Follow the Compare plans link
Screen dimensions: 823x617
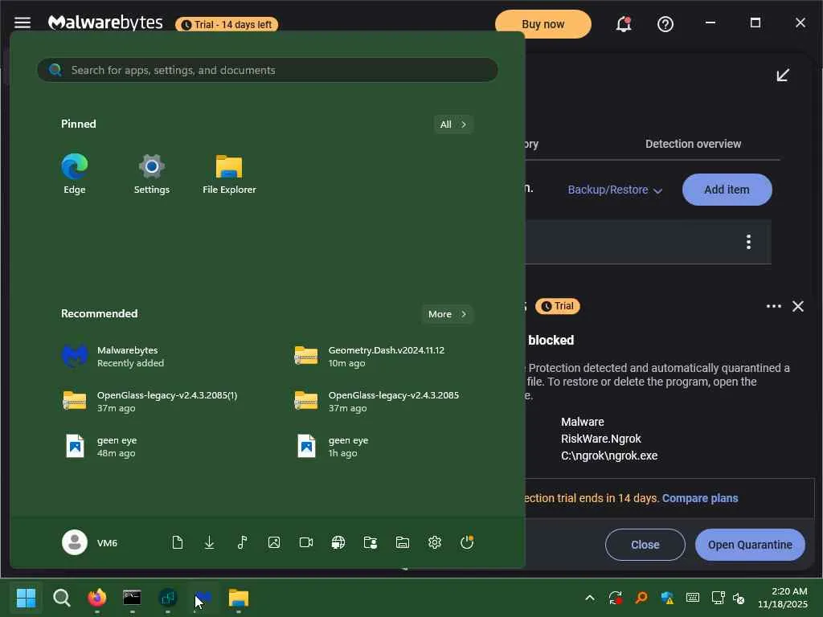pos(700,498)
